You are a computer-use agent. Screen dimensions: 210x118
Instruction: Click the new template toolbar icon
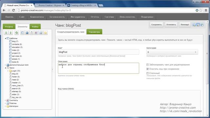click(x=22, y=32)
